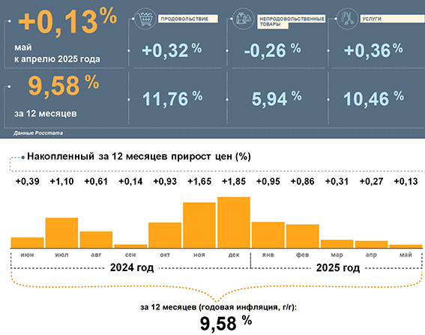Screen dimensions: 425x335
Task: Click the shopping cart food icon
Action: (145, 19)
